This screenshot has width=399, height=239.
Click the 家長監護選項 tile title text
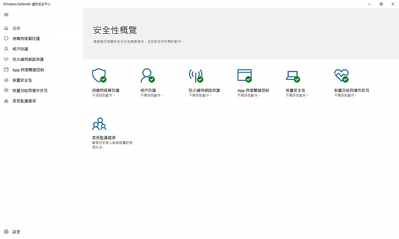coord(104,138)
